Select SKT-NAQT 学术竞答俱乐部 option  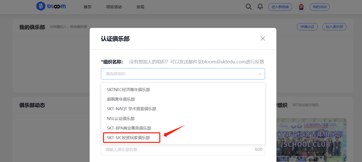point(183,109)
